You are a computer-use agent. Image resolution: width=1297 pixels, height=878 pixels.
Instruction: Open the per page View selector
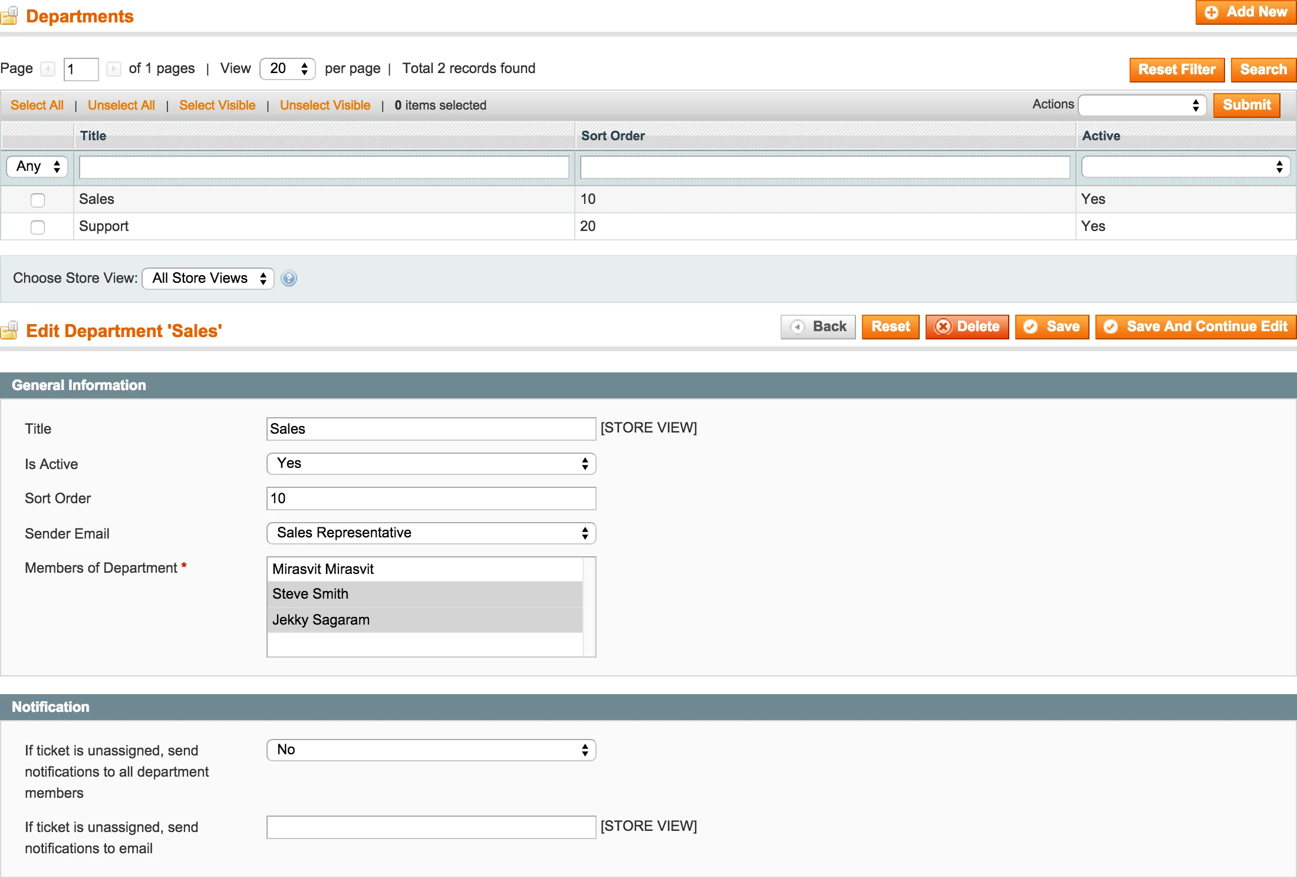pos(287,68)
